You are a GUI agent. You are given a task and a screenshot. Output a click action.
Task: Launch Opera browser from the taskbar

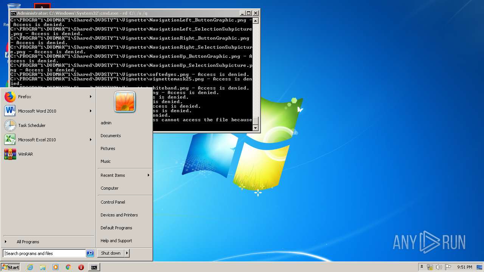(x=81, y=267)
